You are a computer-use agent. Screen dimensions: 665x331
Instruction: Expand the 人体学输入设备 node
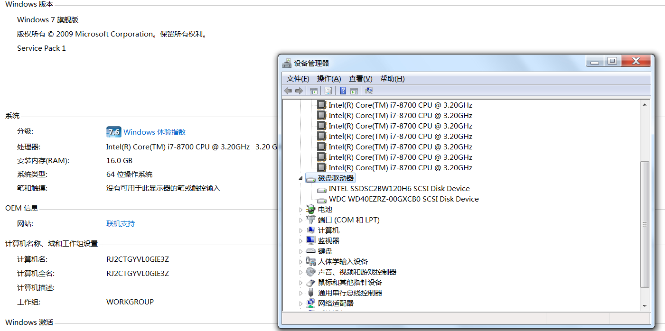300,262
